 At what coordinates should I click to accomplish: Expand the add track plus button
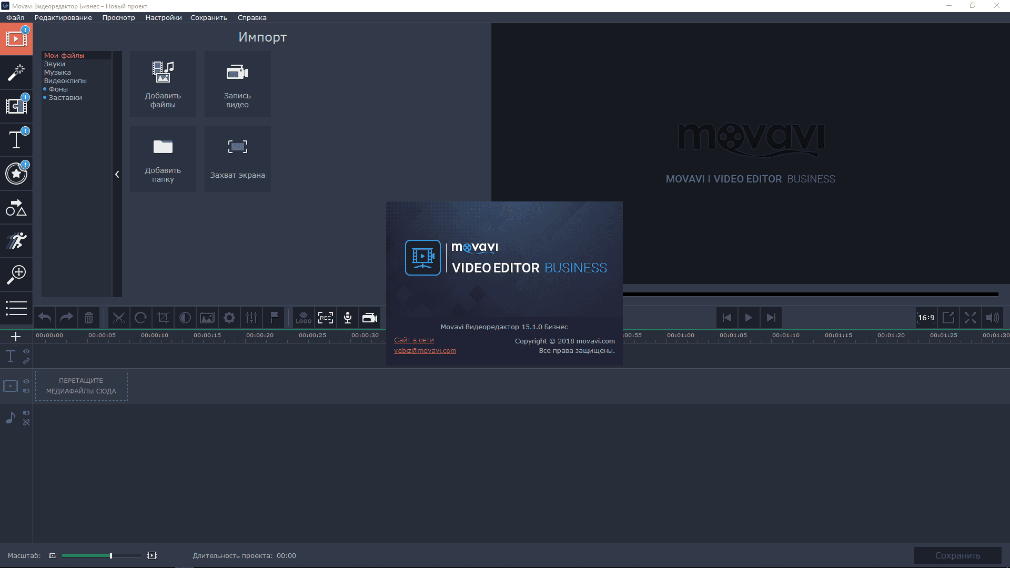coord(16,337)
